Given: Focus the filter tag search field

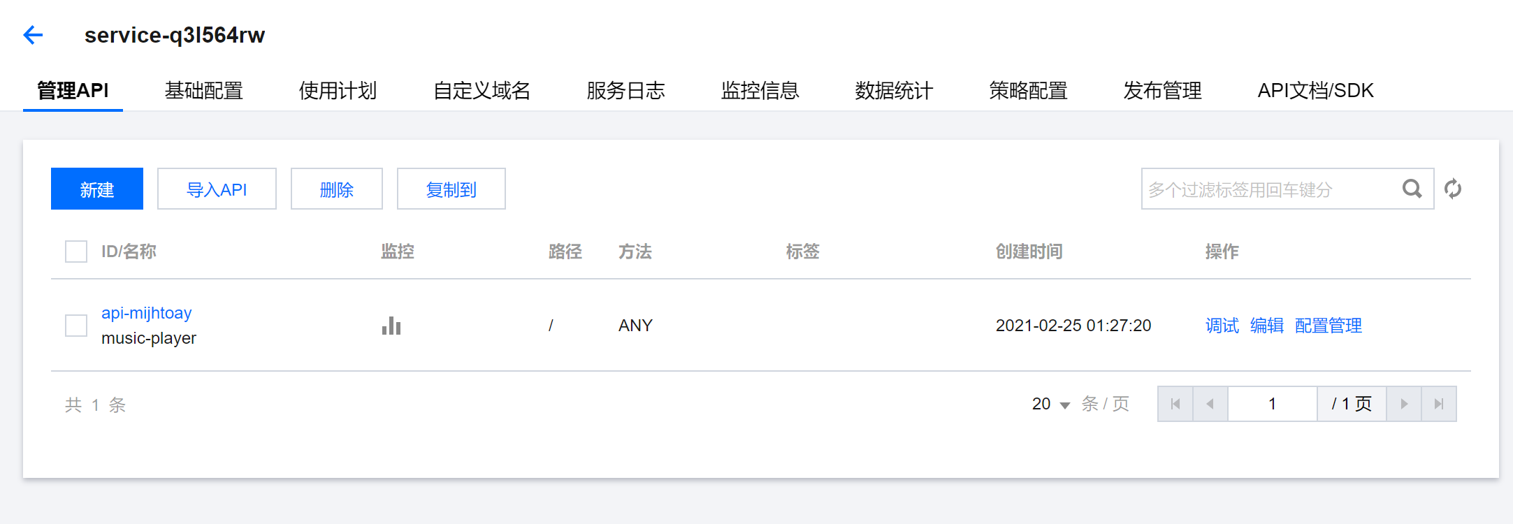Looking at the screenshot, I should [x=1268, y=189].
